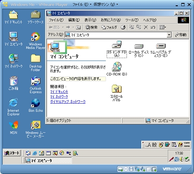Open the お気に入り(A) menu

pyautogui.click(x=111, y=20)
